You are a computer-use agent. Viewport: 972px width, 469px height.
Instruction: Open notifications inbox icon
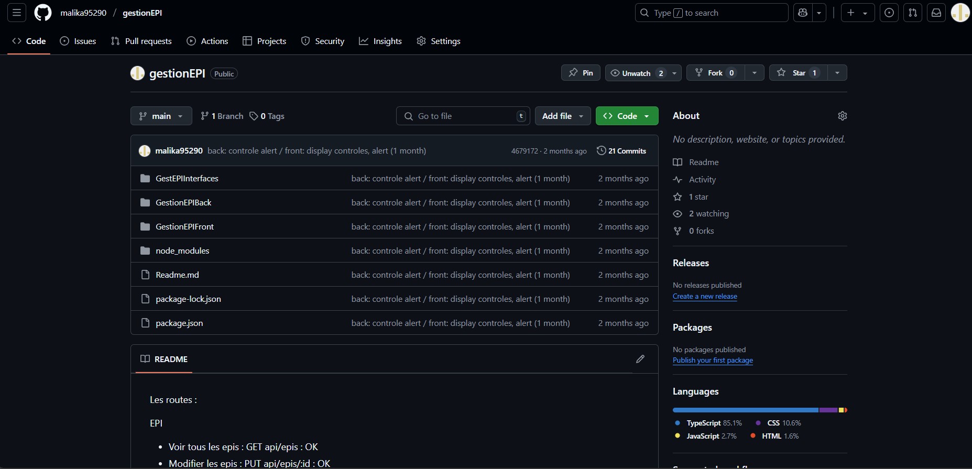[936, 13]
